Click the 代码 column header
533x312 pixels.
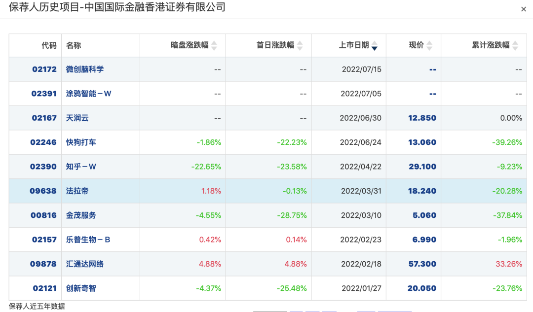click(49, 45)
